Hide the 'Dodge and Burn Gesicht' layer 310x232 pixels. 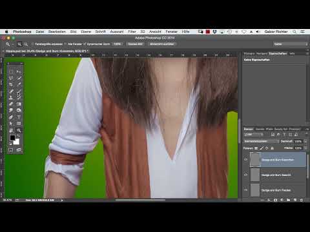(x=245, y=175)
